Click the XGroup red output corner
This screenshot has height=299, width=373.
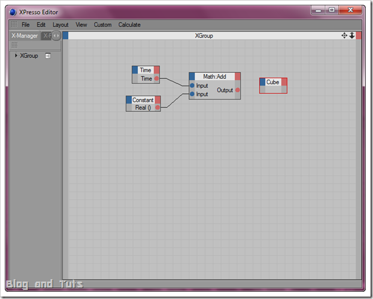(x=359, y=36)
